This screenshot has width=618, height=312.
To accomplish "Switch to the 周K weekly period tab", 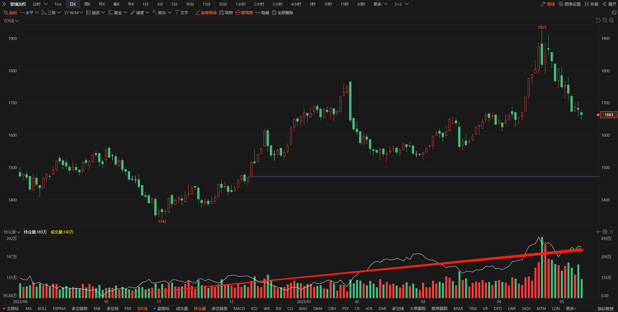I will (x=87, y=4).
